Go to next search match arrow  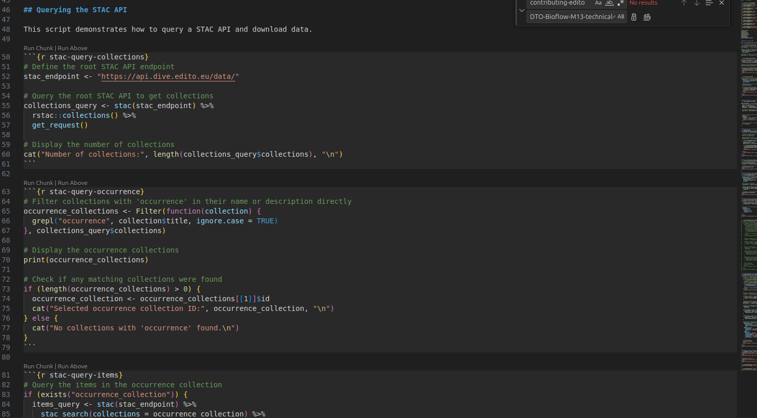click(696, 3)
